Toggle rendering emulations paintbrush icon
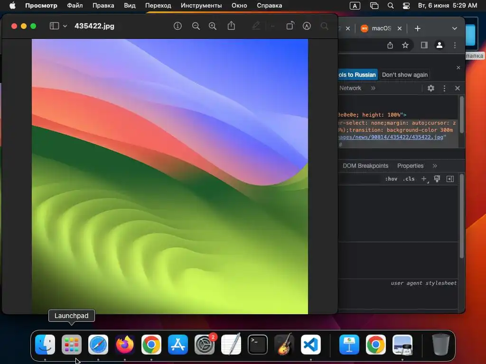Image resolution: width=486 pixels, height=364 pixels. (437, 179)
